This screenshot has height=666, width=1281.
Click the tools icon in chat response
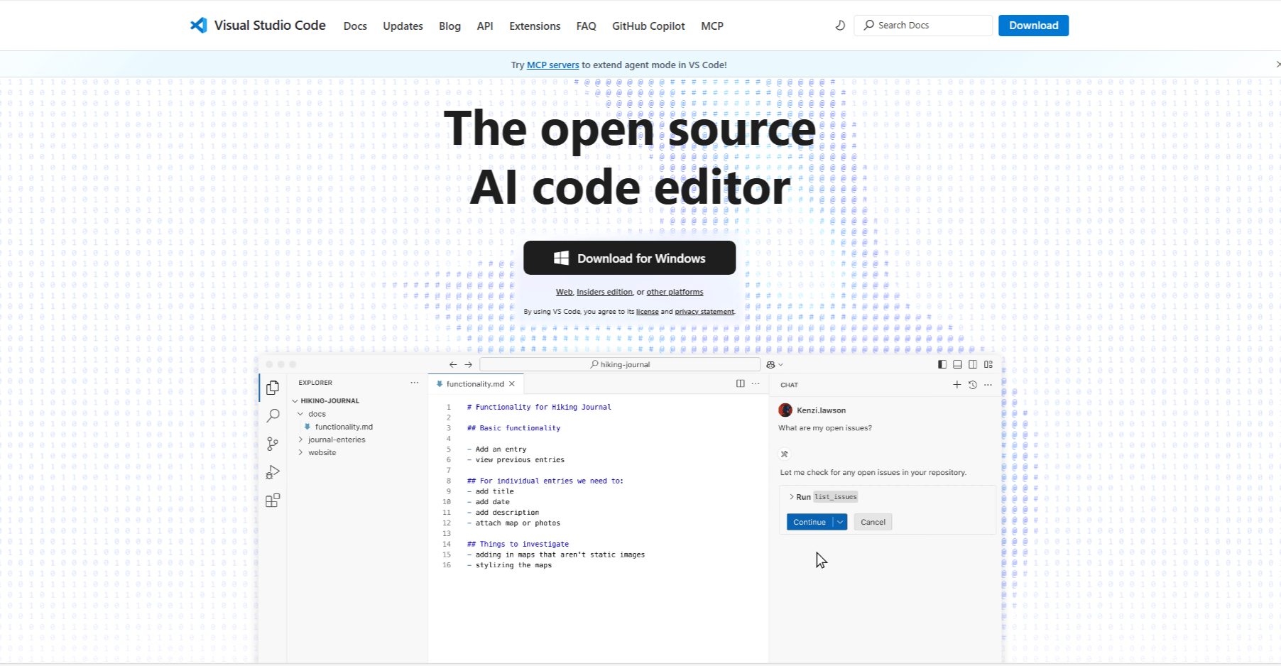click(x=785, y=454)
